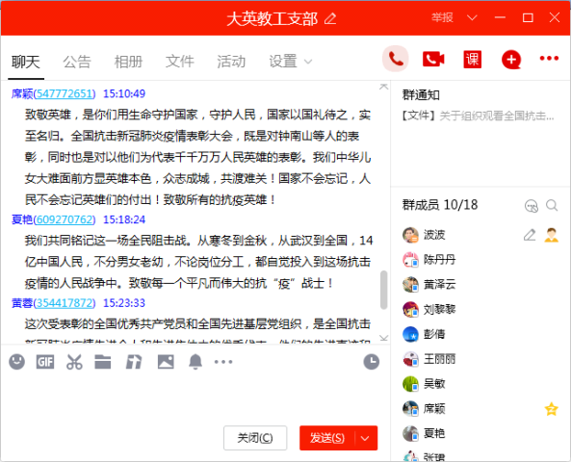Click the chat scroll-down arrow

click(383, 338)
